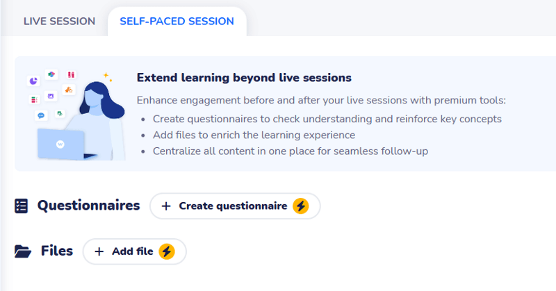This screenshot has width=556, height=291.
Task: Click the purple pie chart icon in illustration
Action: pos(33,81)
